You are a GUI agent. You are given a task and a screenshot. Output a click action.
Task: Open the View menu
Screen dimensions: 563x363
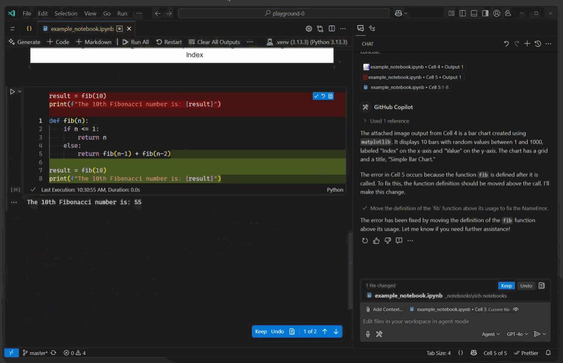(90, 13)
